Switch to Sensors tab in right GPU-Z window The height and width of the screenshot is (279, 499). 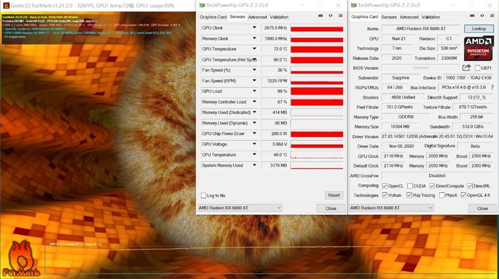point(389,17)
